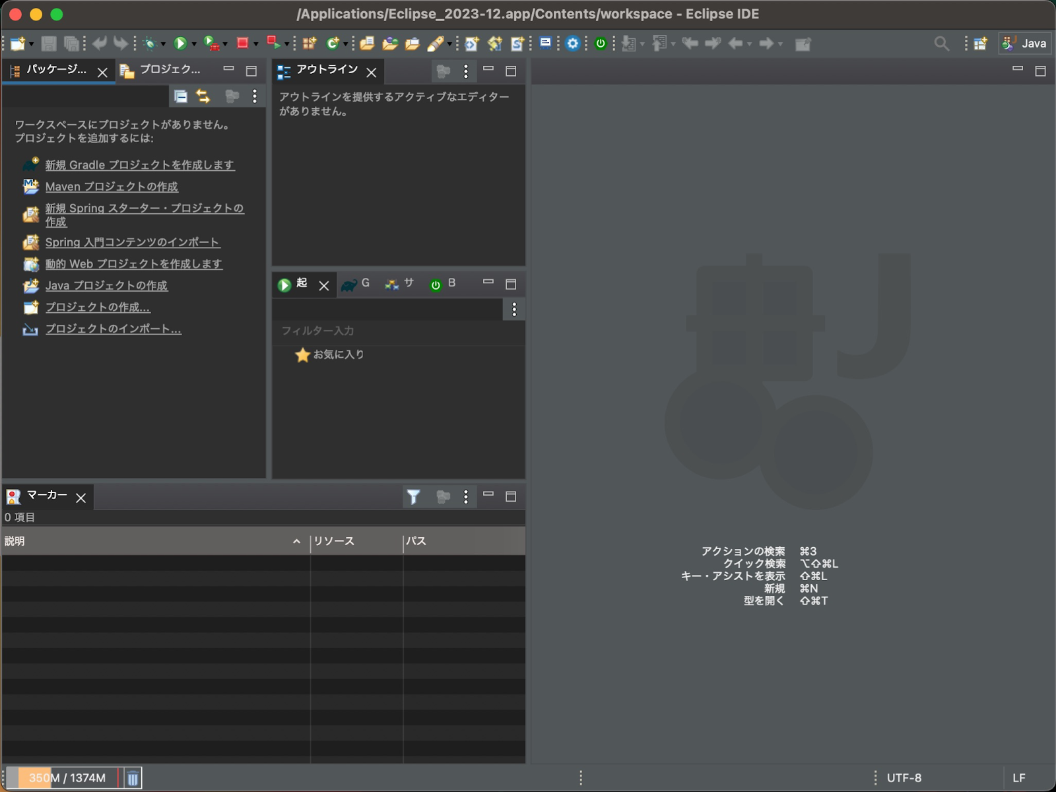
Task: Open the Search flashlight dropdown arrow
Action: click(449, 44)
